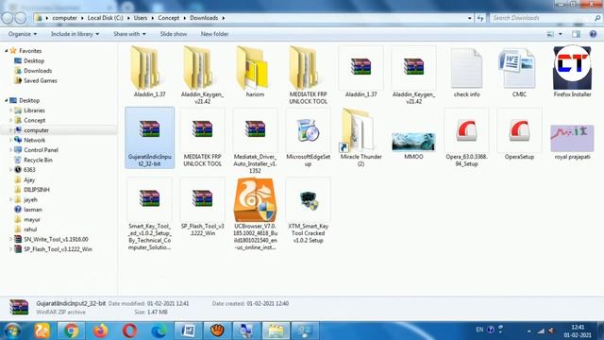Select the MEDIATEK FRP UNLOCK TOOL archive
604x340 pixels.
[x=202, y=138]
